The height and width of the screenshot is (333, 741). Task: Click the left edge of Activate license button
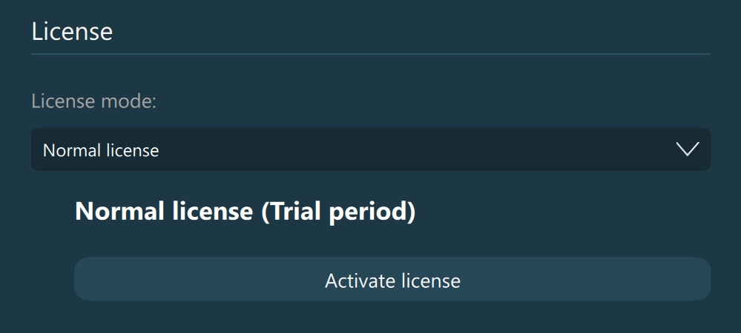tap(83, 280)
